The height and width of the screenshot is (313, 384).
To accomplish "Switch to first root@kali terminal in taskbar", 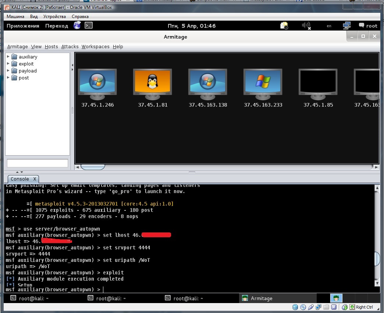I will (30, 298).
